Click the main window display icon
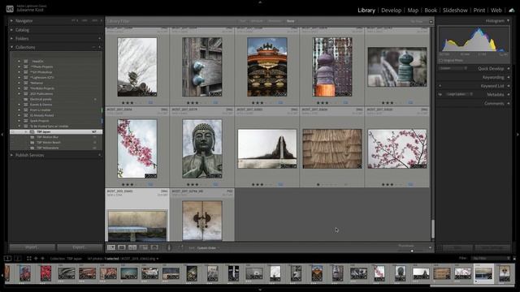The height and width of the screenshot is (292, 520). [8, 258]
